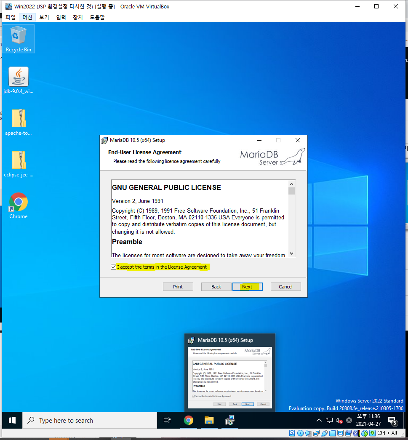This screenshot has width=408, height=440.
Task: Open the 장치 menu in VirtualBox
Action: pos(78,17)
